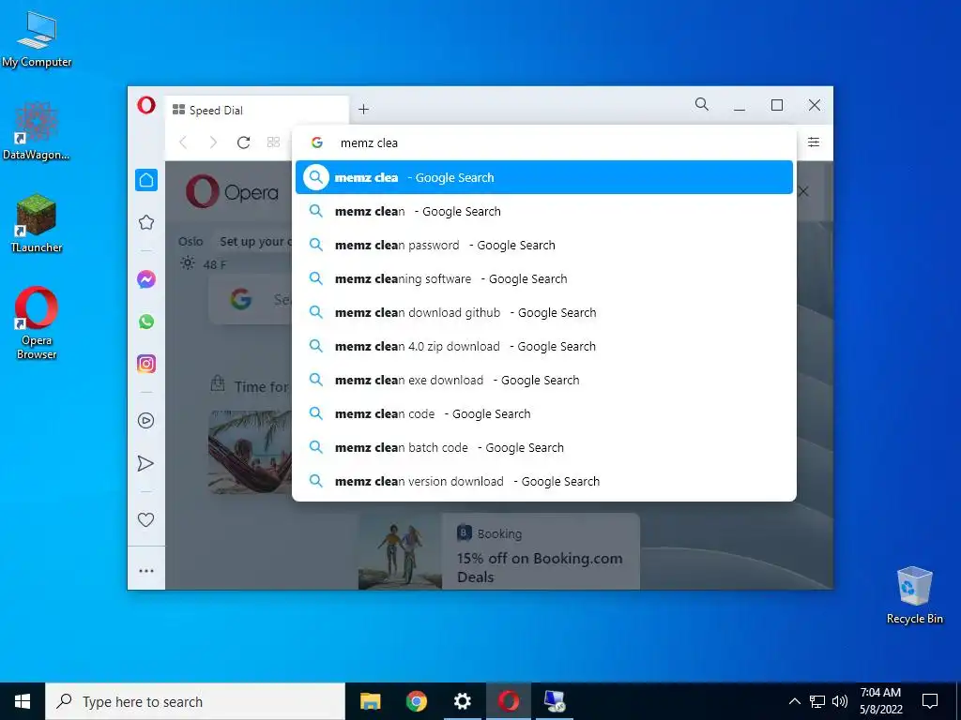The image size is (961, 720).
Task: Open the notification center icon
Action: click(930, 701)
